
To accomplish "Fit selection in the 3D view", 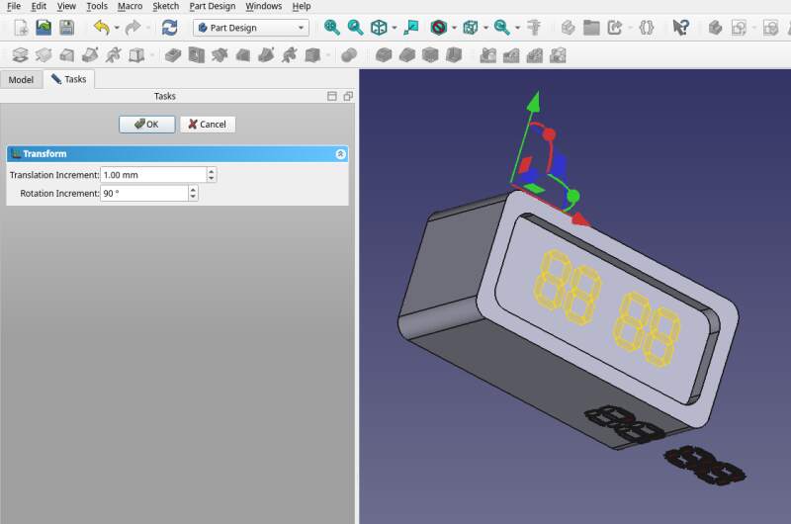I will 355,28.
